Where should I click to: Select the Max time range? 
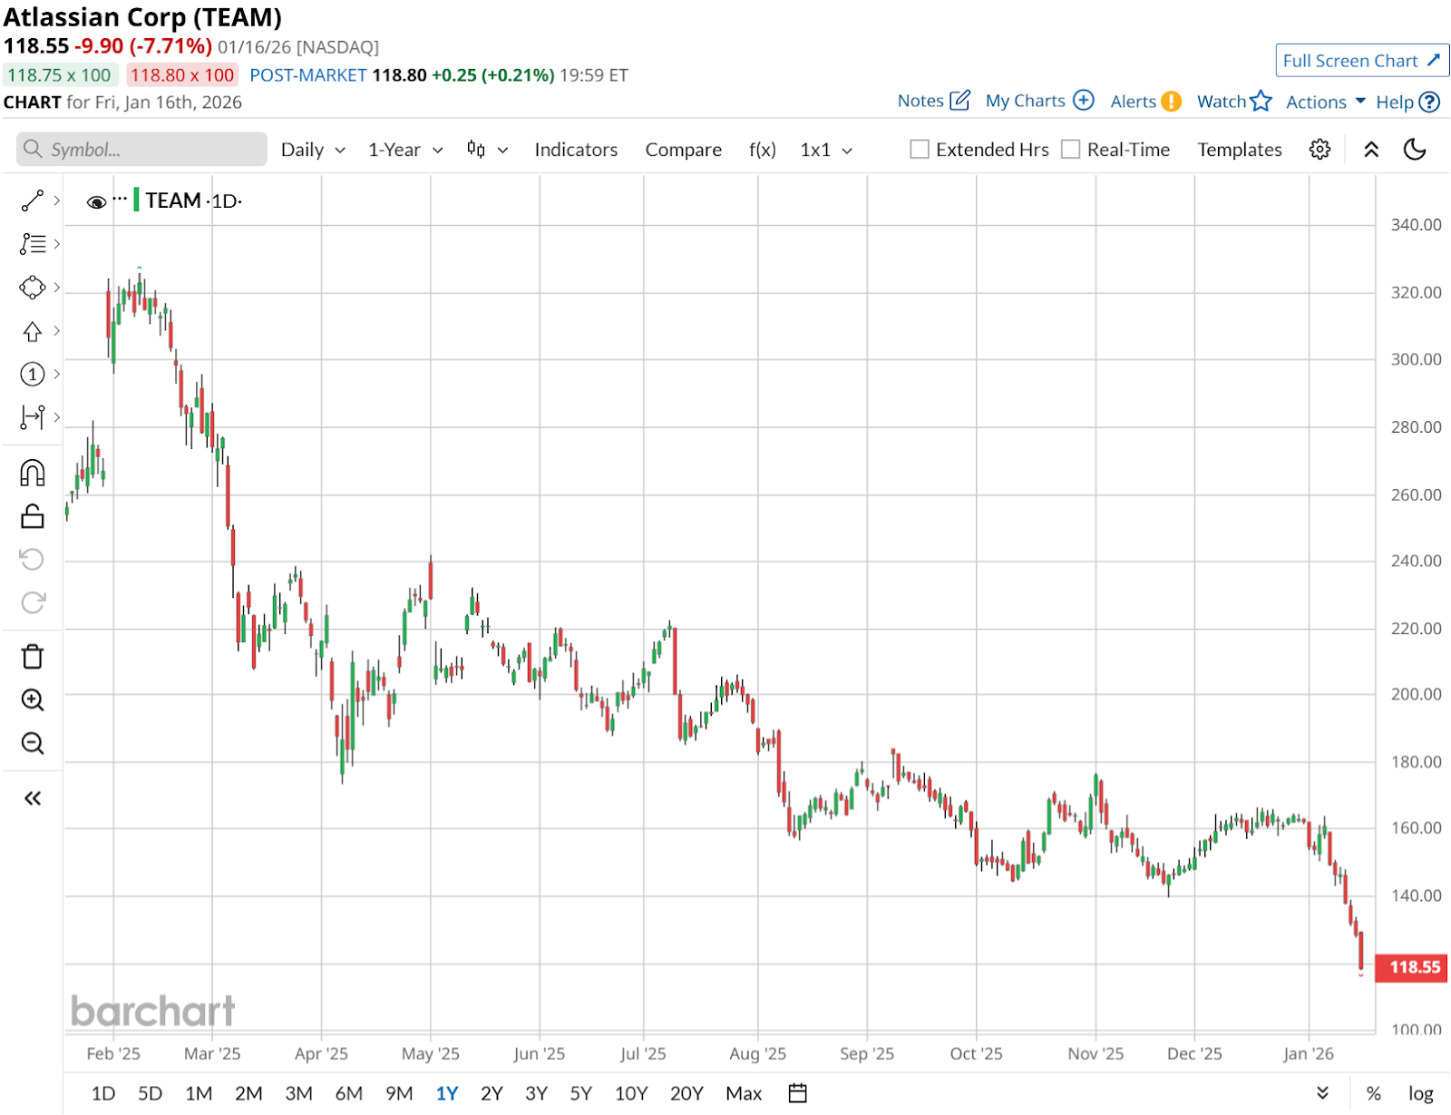click(x=744, y=1093)
